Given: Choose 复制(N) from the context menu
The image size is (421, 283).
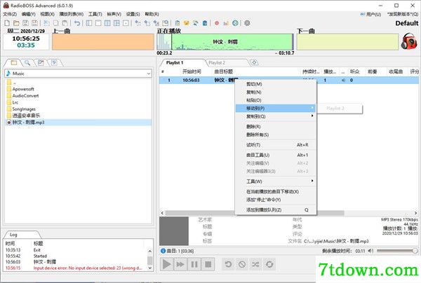Looking at the screenshot, I should (276, 92).
